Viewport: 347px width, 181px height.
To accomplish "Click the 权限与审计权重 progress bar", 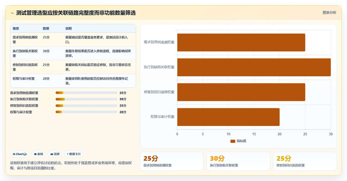I will click(x=86, y=112).
